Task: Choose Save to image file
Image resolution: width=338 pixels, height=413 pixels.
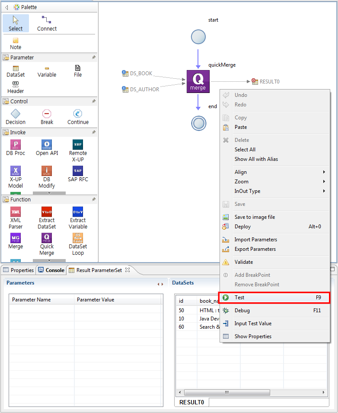Action: pos(274,217)
